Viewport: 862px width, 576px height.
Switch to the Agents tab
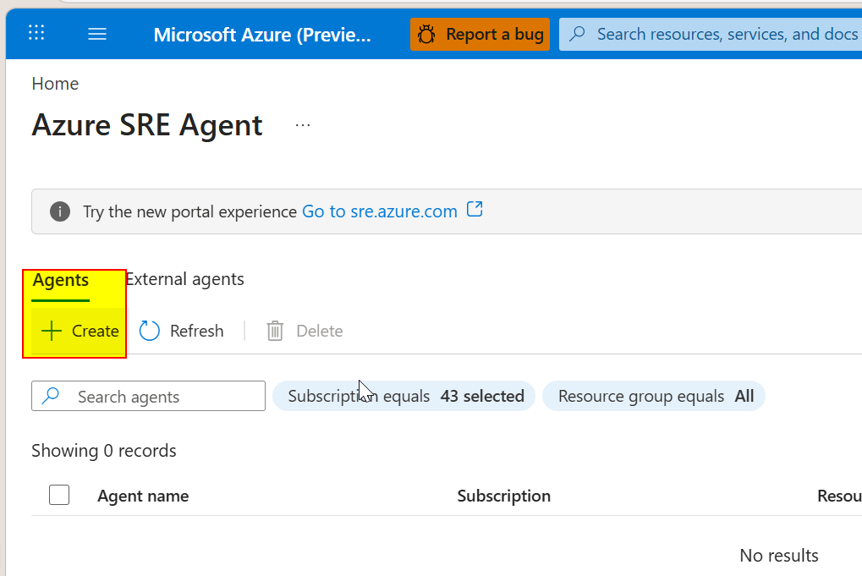coord(60,280)
